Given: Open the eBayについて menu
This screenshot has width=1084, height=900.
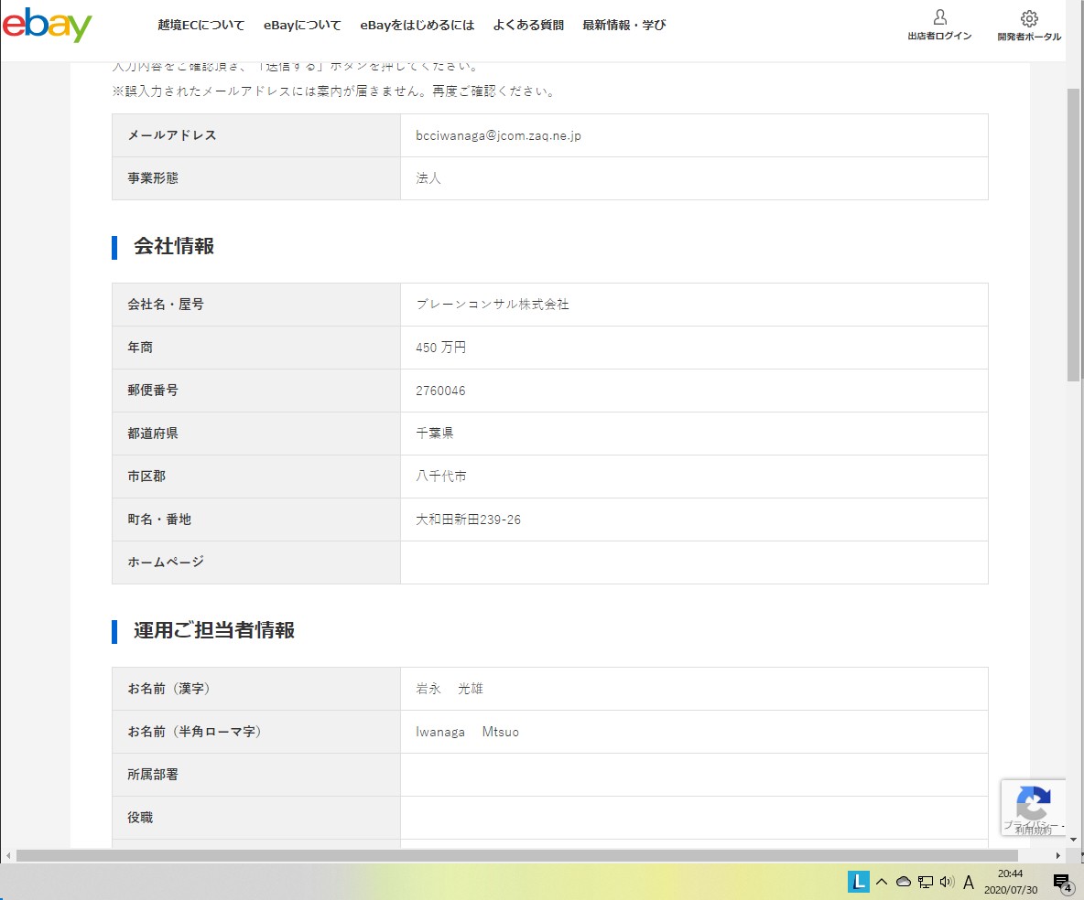Looking at the screenshot, I should [x=302, y=25].
